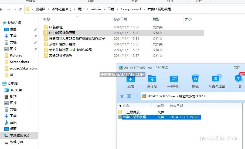Open the recent locations dropdown arrow
The image size is (245, 149).
click(15, 9)
